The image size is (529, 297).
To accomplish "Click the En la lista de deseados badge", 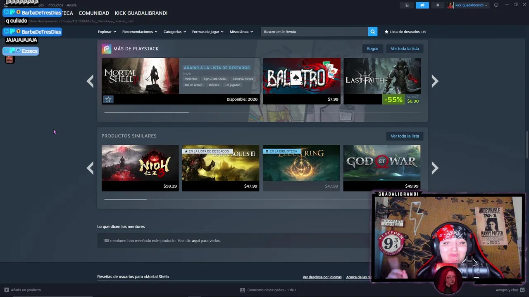I will point(207,151).
